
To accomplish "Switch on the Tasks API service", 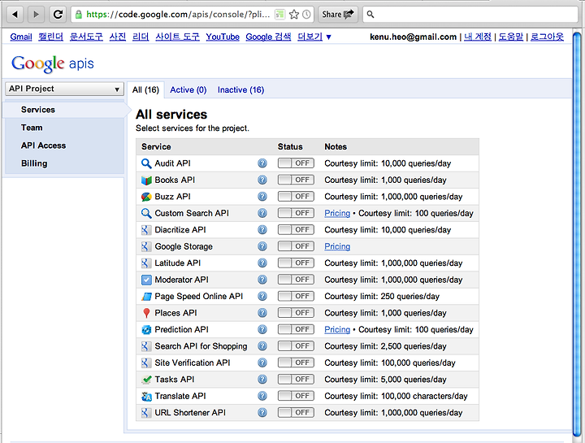I will [296, 379].
